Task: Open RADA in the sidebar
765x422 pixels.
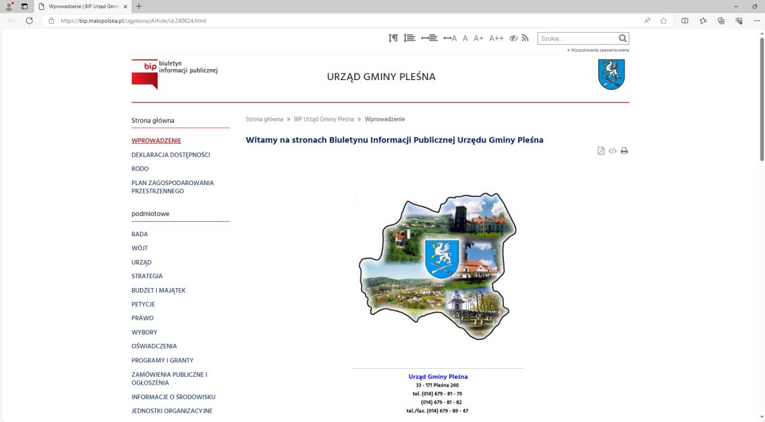Action: tap(139, 234)
